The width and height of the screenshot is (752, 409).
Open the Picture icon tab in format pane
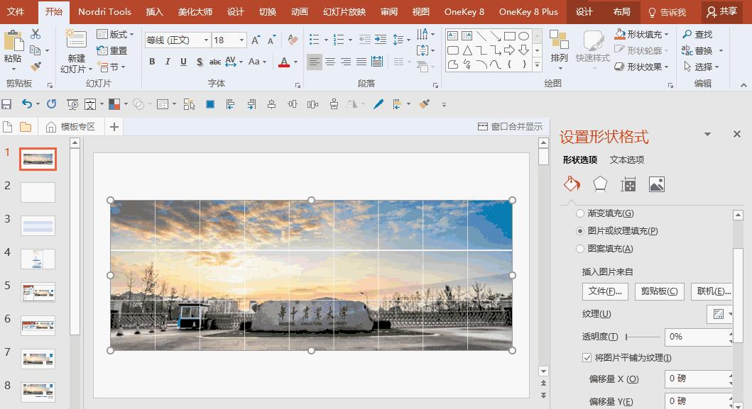657,184
